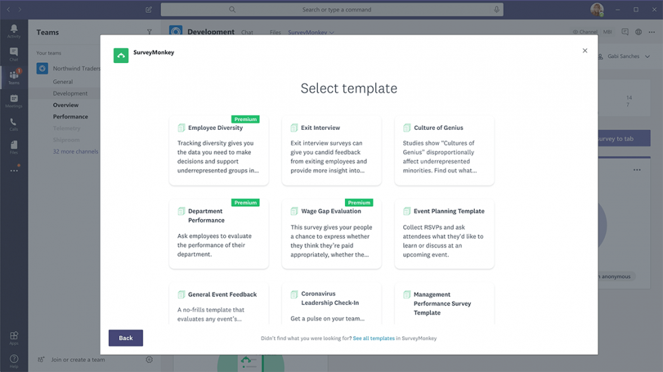The image size is (663, 372).
Task: Choose the Wage Gap Evaluation template
Action: pyautogui.click(x=331, y=234)
